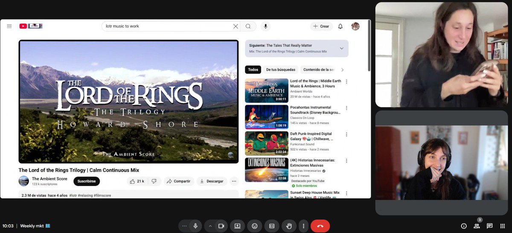The image size is (512, 233).
Task: Open the YouTube hamburger guide menu
Action: coord(9,26)
